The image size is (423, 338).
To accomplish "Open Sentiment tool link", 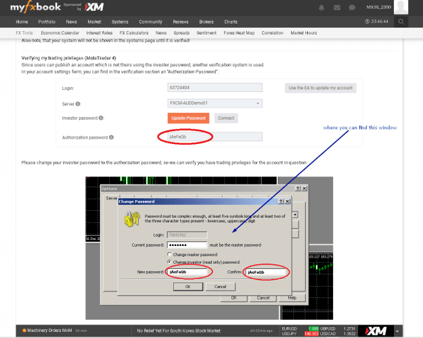I will 206,33.
